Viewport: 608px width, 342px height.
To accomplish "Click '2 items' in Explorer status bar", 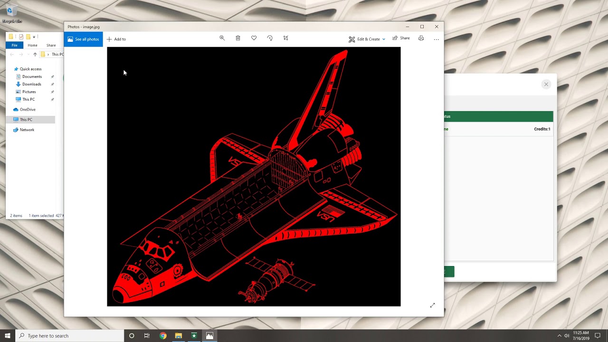I will pos(16,216).
